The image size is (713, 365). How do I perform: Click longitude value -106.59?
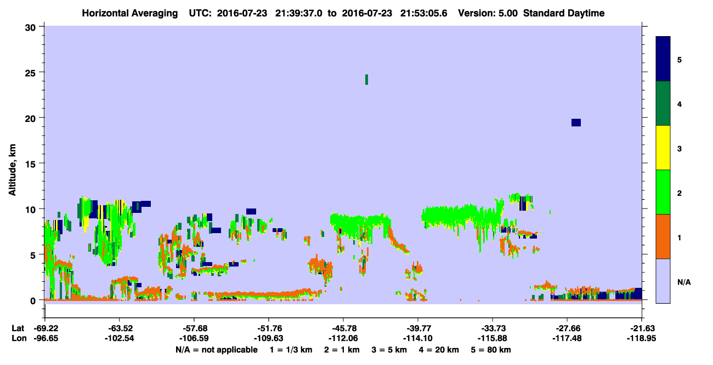(194, 339)
